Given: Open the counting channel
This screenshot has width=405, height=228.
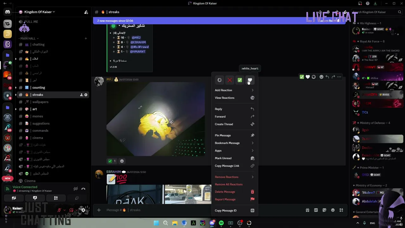Looking at the screenshot, I should [x=53, y=87].
